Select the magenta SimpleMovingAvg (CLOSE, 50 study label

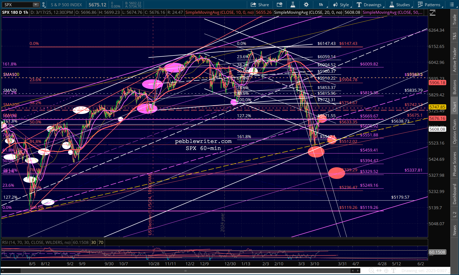click(x=393, y=12)
